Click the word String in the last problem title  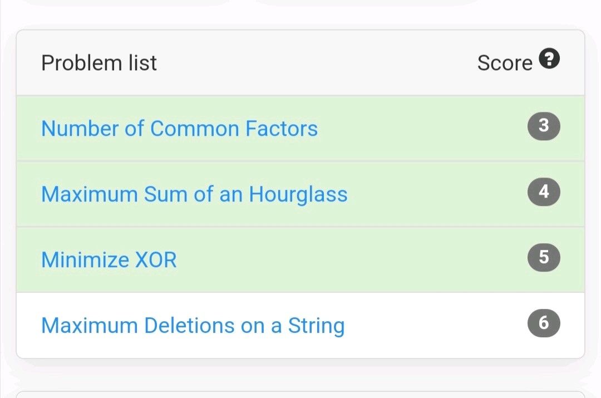(x=316, y=326)
